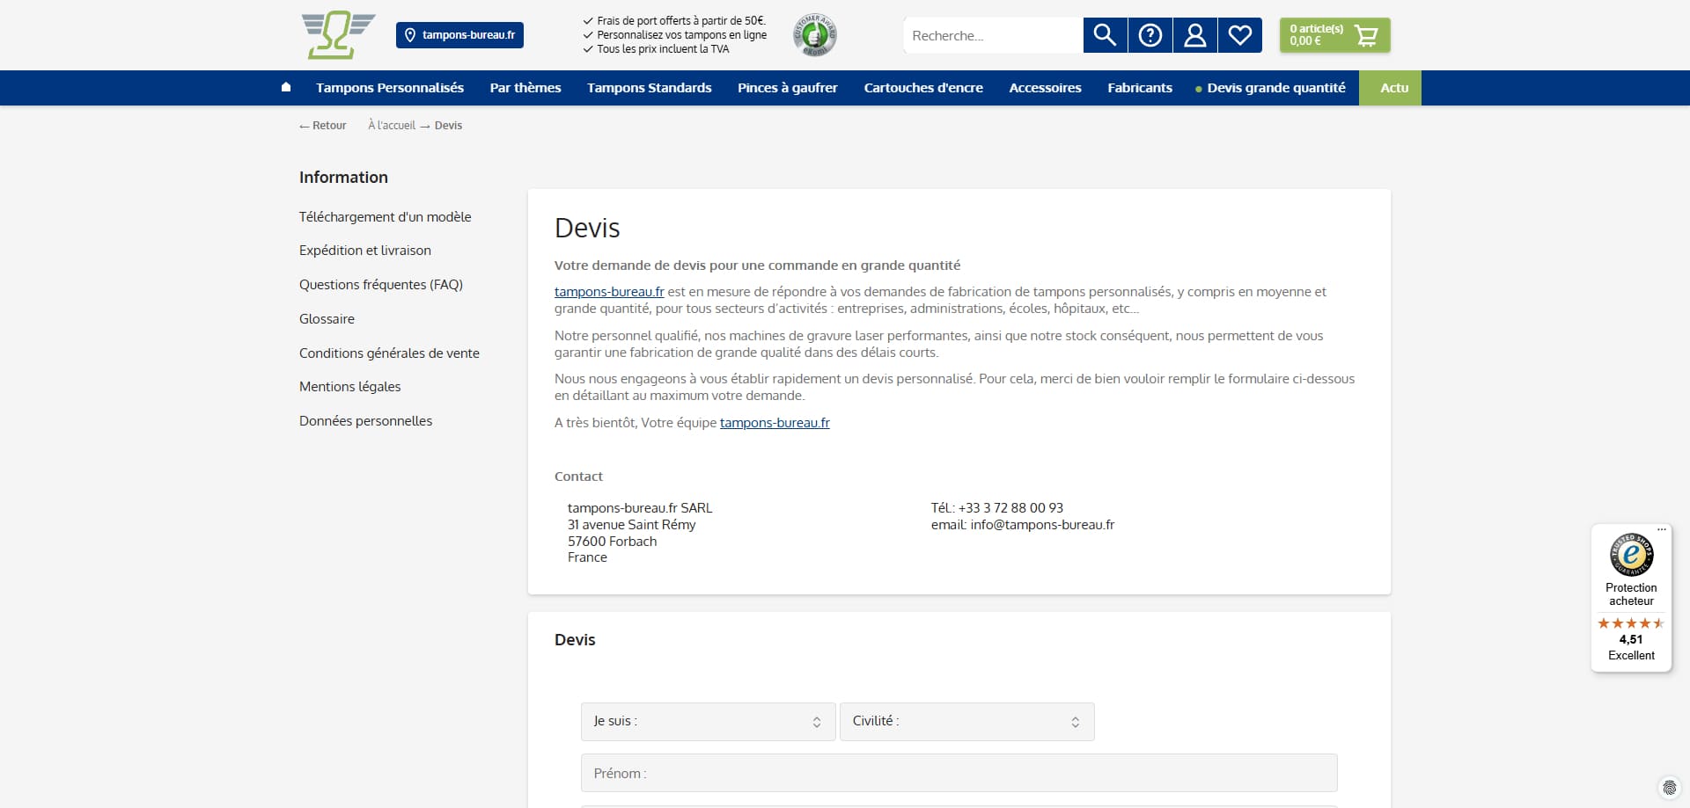Screen dimensions: 1690x808
Task: Select Devis grande quantité menu item
Action: point(1270,88)
